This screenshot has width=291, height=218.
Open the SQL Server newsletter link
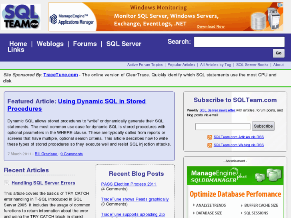click(217, 110)
